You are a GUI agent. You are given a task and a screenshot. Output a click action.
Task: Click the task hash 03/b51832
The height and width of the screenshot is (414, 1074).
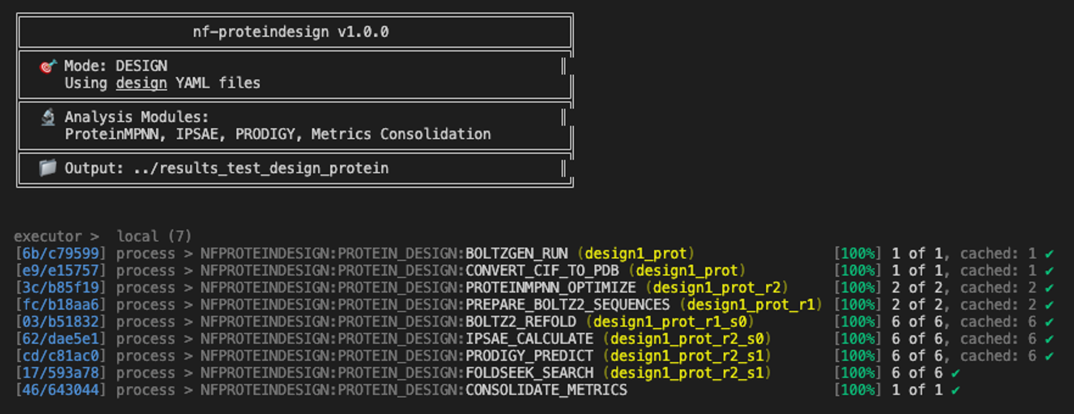[61, 322]
